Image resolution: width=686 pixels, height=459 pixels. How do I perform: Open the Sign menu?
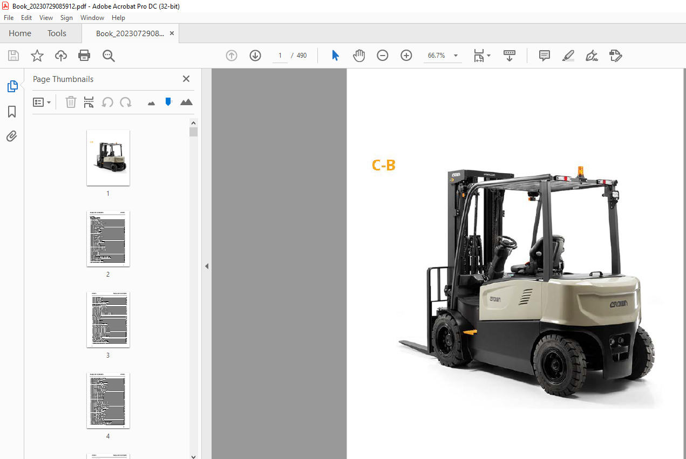(x=66, y=18)
